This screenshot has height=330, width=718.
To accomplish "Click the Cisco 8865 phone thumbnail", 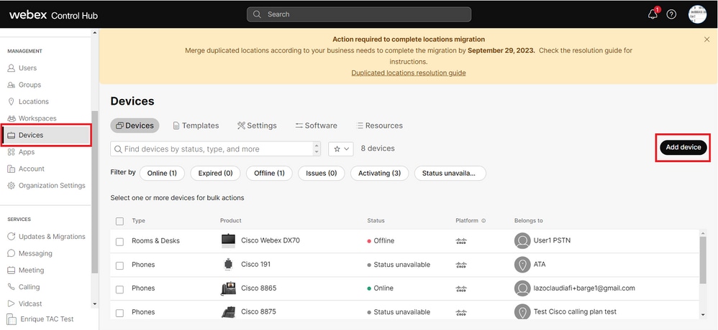I will (228, 288).
